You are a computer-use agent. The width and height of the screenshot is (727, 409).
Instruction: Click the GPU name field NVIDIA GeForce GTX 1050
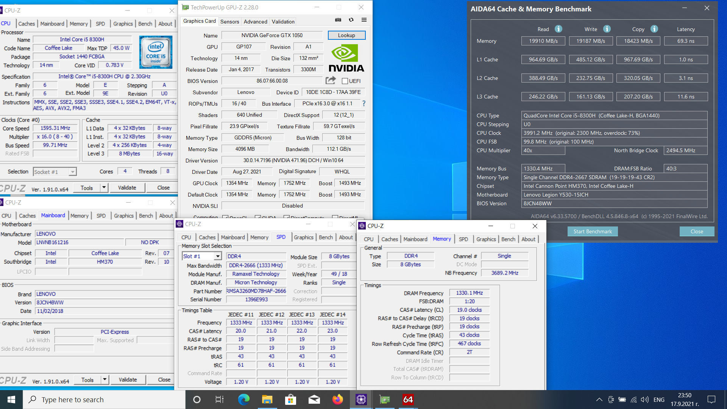tap(272, 35)
